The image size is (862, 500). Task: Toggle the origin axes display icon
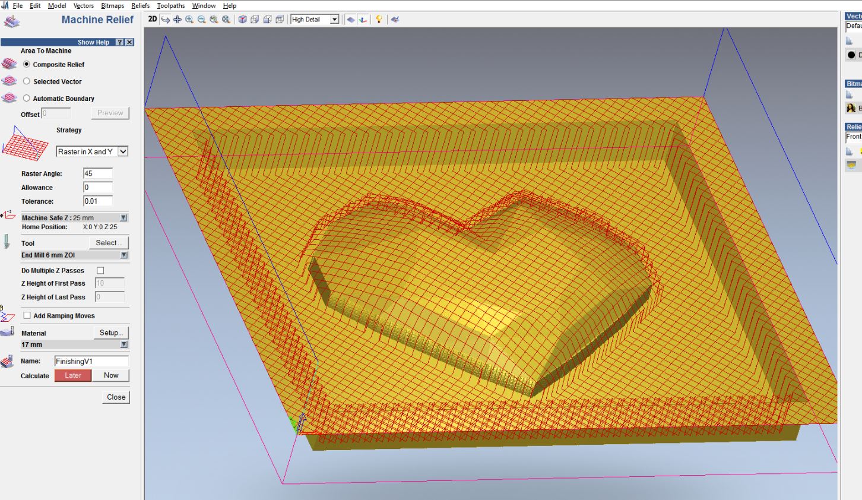tap(363, 20)
